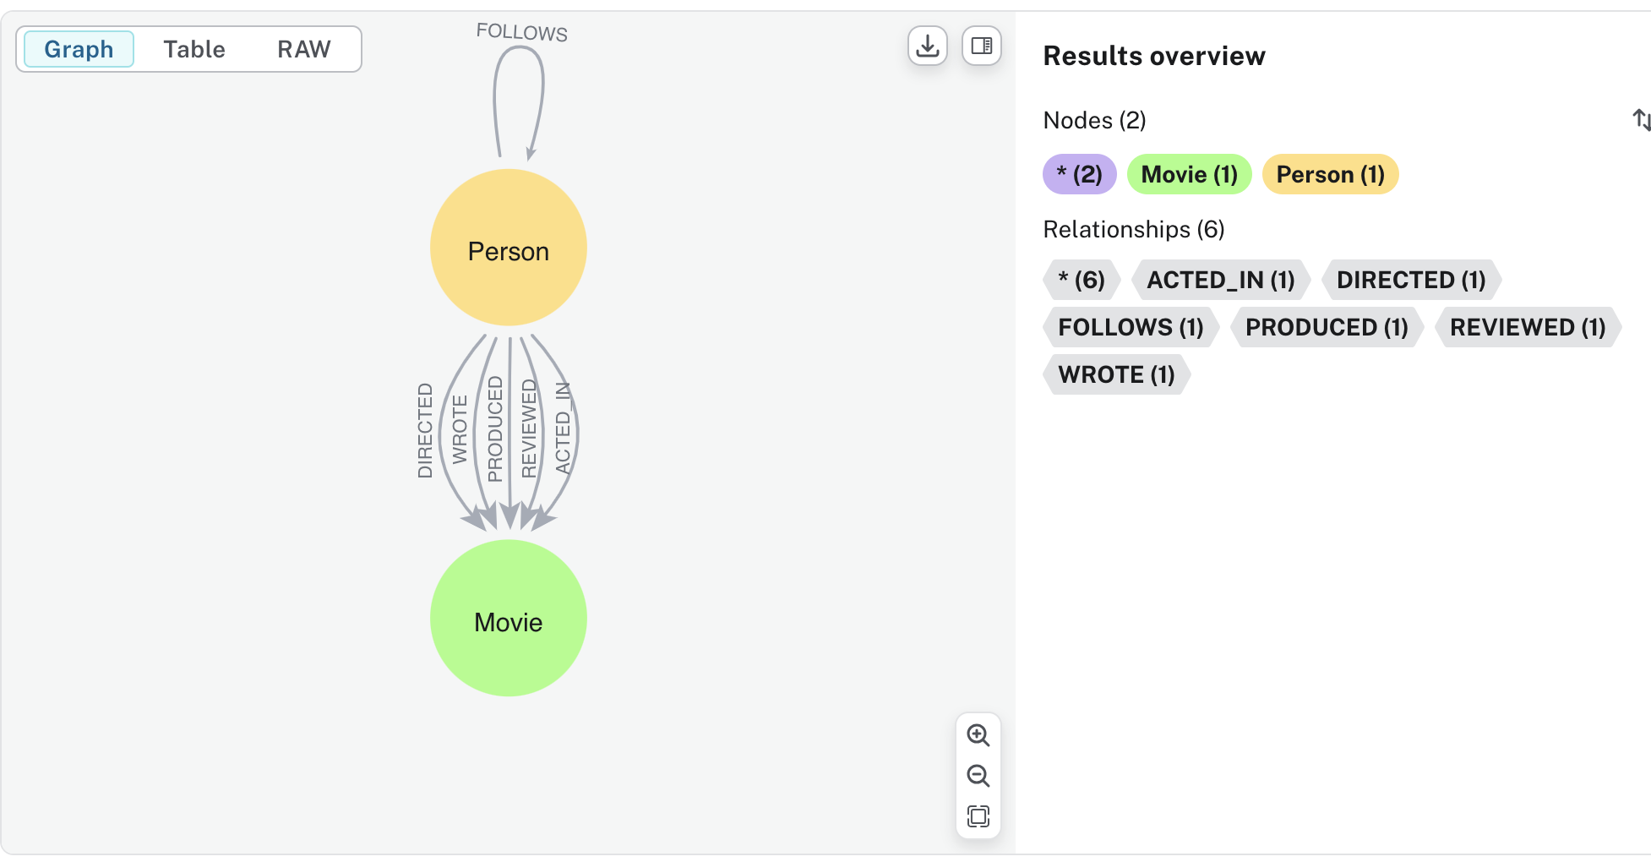This screenshot has height=862, width=1651.
Task: Switch to the RAW tab
Action: point(303,48)
